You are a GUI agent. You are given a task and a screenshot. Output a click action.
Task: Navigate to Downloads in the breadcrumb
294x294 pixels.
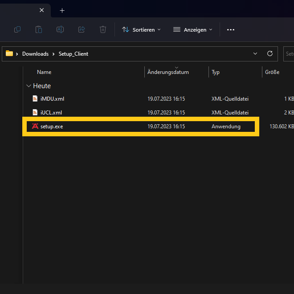[35, 54]
